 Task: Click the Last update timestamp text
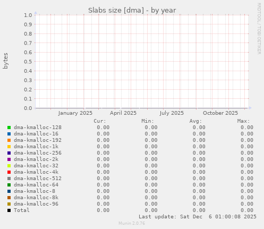[x=198, y=217]
